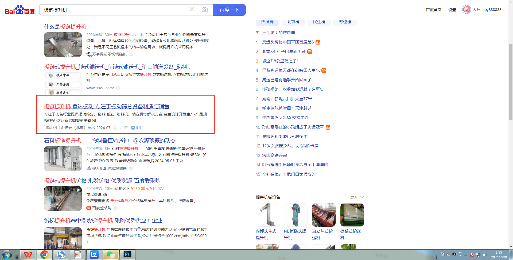Open the conveyor image of 什么是板链提升机 result
The image size is (513, 260).
pyautogui.click(x=63, y=45)
